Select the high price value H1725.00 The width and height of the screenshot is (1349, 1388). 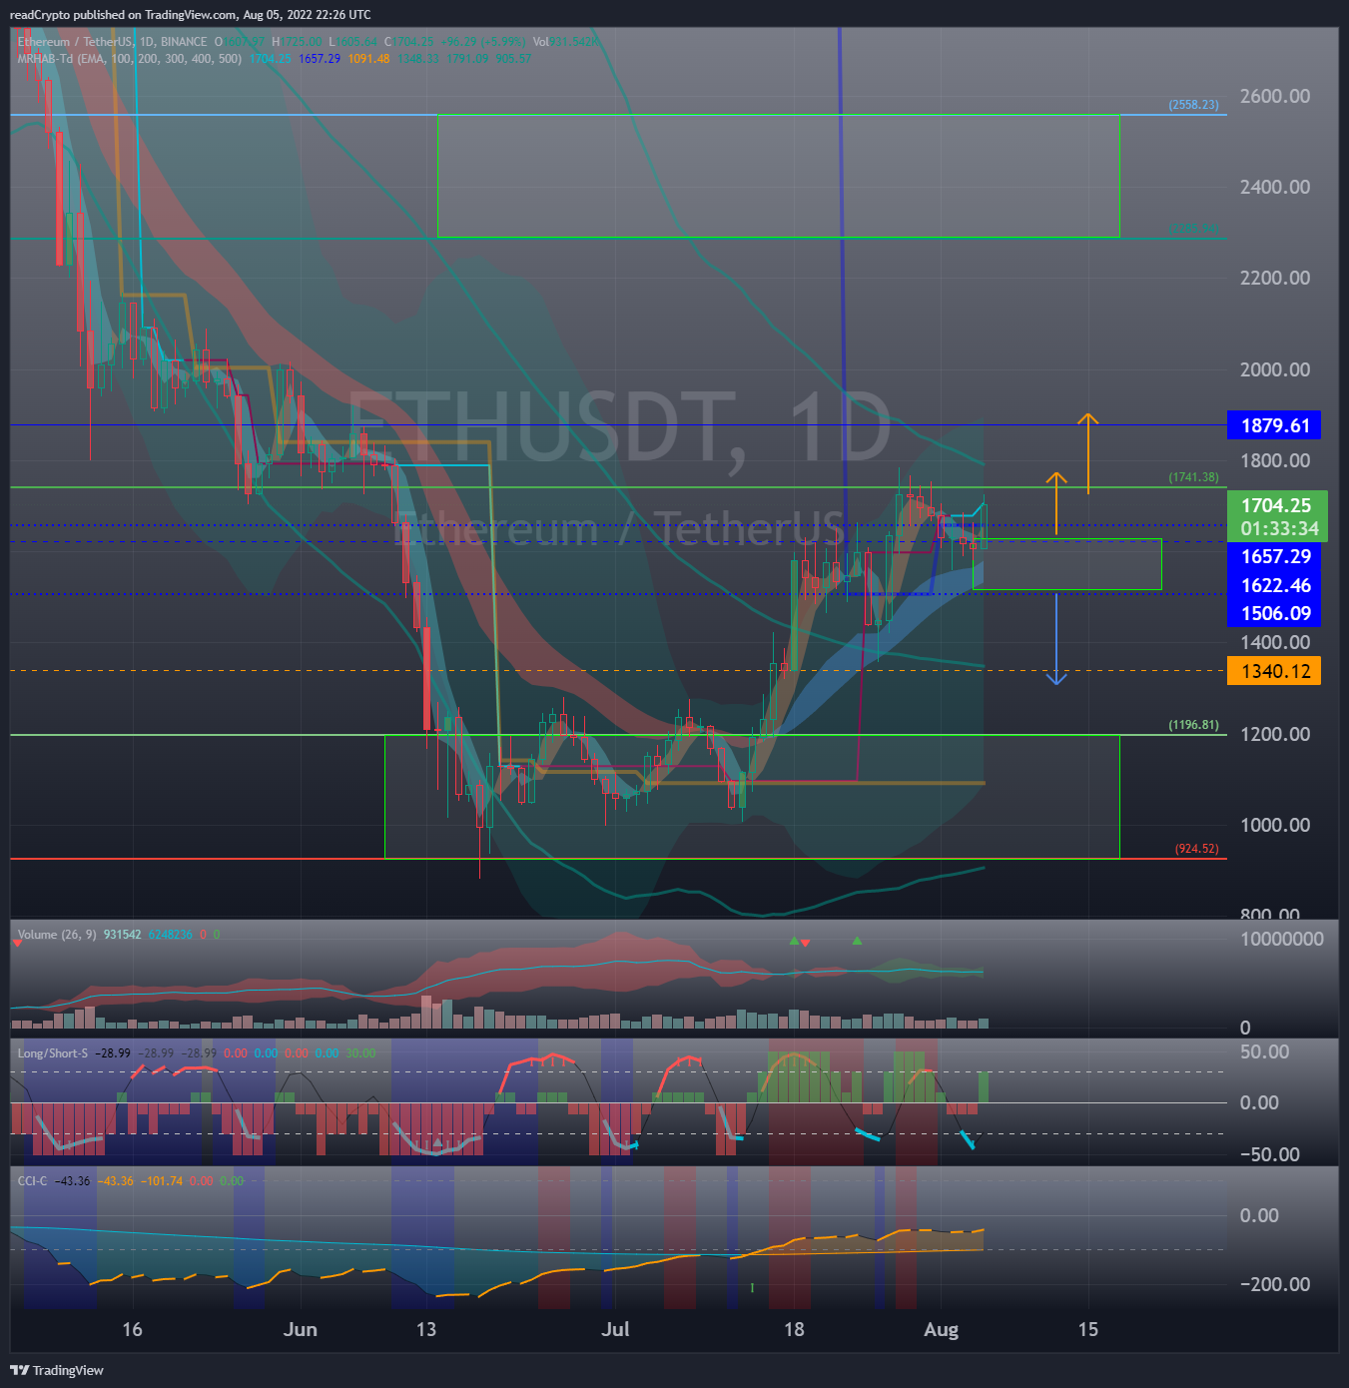298,42
